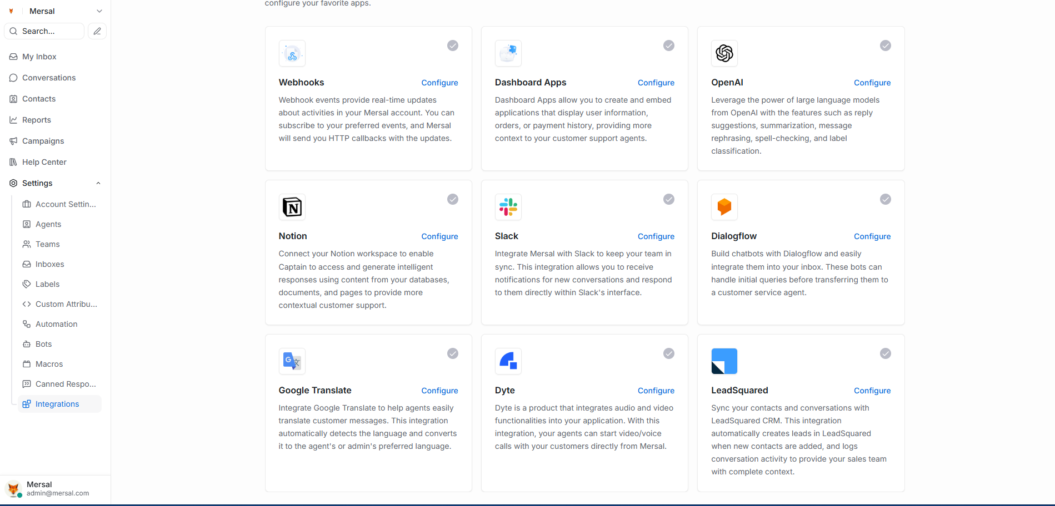
Task: Toggle the LeadSquared integration checkmark
Action: click(885, 353)
